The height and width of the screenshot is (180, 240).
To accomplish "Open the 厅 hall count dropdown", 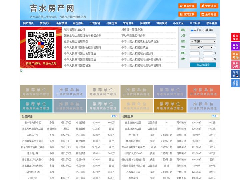I will 208,47.
